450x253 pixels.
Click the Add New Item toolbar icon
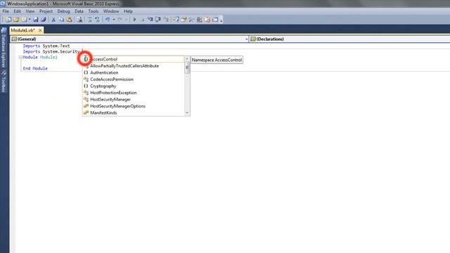[x=24, y=20]
